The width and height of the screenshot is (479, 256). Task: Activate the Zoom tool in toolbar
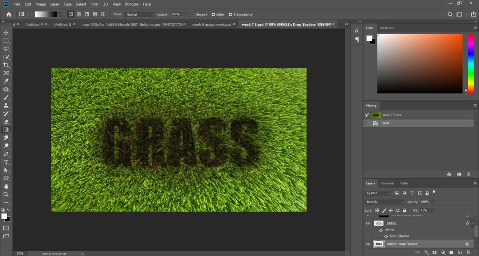6,194
